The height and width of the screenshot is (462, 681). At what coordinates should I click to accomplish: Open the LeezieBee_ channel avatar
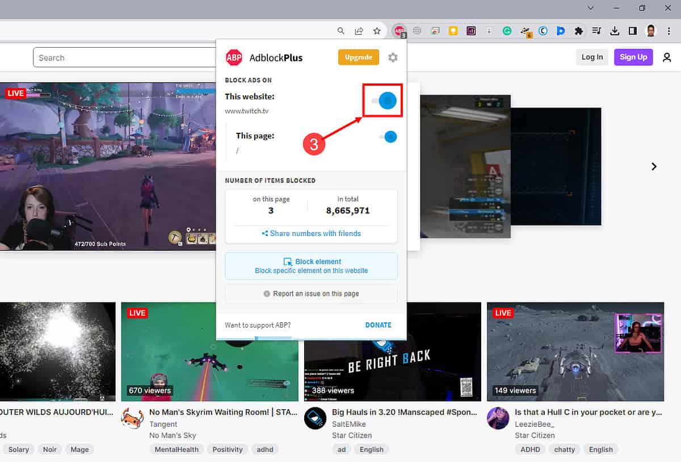pyautogui.click(x=498, y=418)
